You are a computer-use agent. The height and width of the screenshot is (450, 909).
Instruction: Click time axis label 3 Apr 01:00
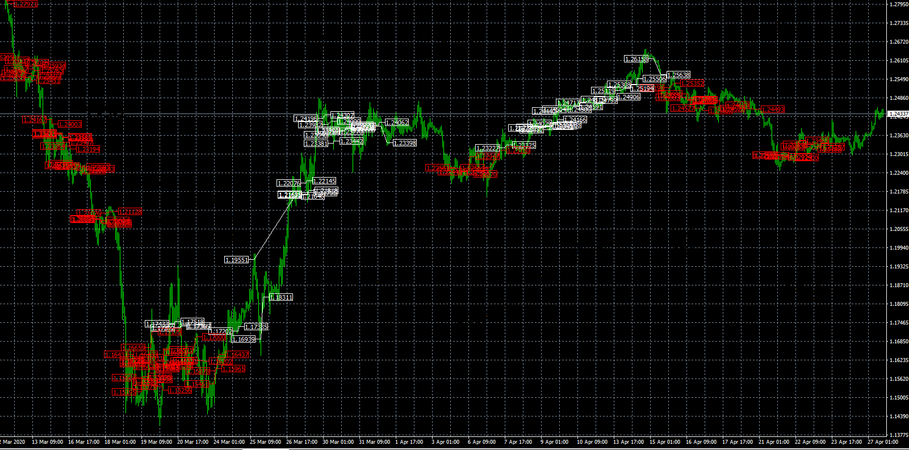(445, 441)
